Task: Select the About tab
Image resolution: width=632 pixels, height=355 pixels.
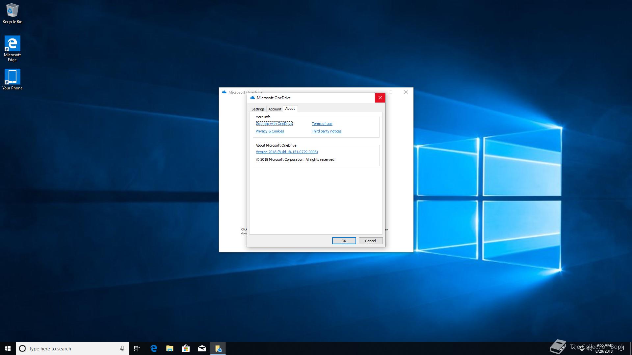Action: [290, 108]
